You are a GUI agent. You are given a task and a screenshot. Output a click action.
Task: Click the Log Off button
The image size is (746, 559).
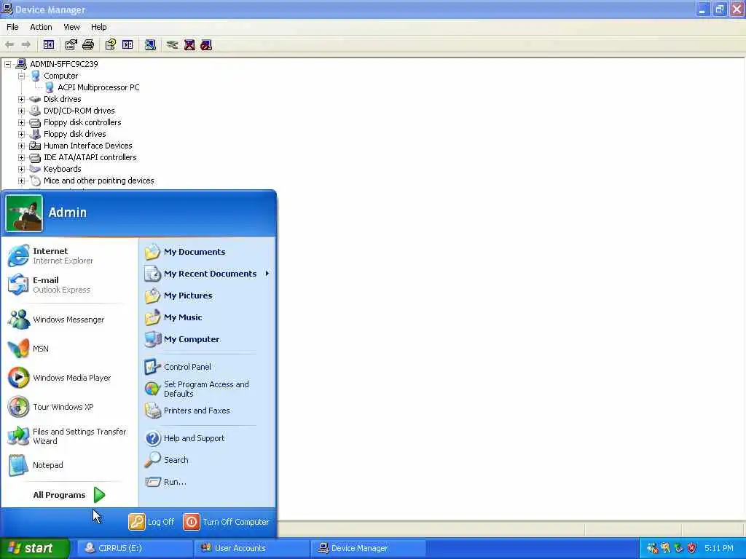[x=152, y=522]
